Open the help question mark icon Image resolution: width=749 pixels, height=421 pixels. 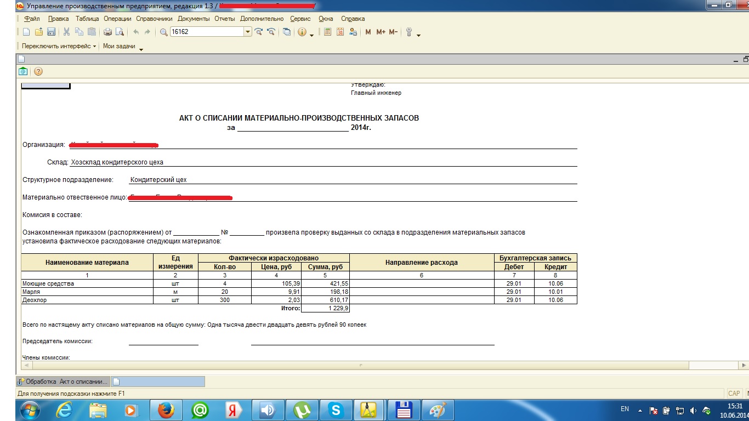coord(38,71)
